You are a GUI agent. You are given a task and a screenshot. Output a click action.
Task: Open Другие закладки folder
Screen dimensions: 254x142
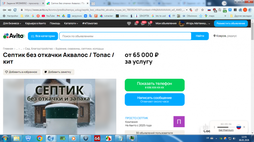click(241, 16)
